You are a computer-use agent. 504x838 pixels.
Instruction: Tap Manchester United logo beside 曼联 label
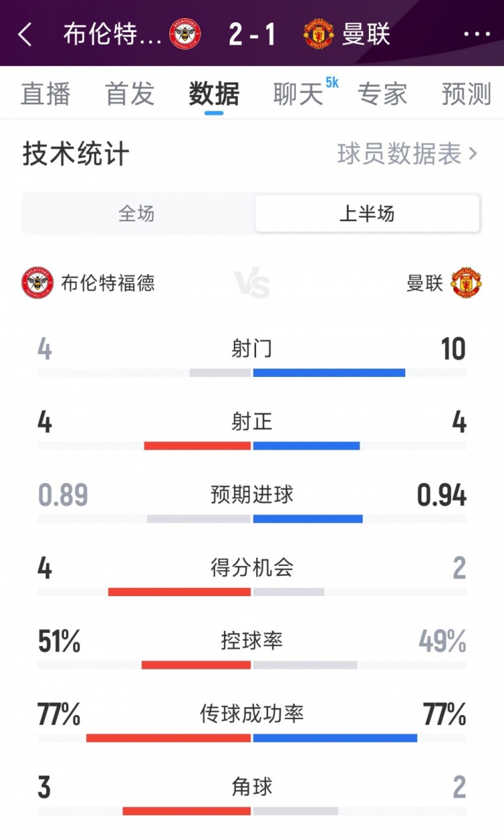[466, 283]
